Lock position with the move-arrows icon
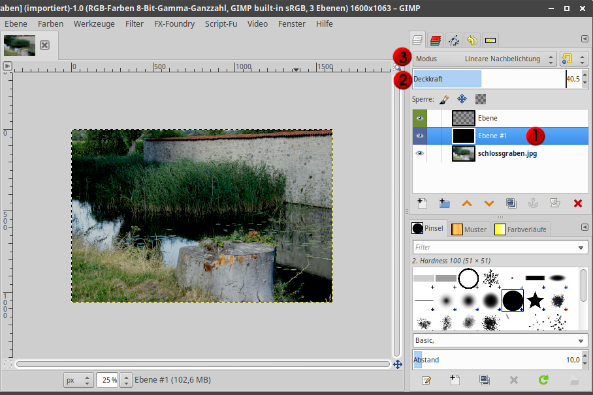Screen dimensions: 593x395 [462, 99]
